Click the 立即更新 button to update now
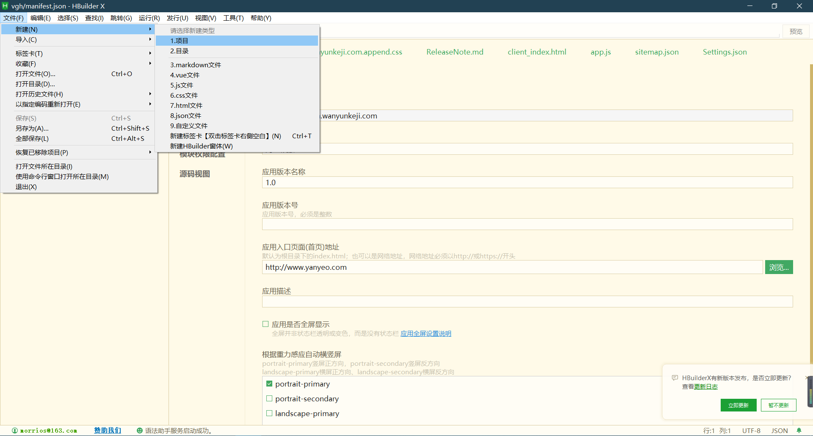 (738, 405)
